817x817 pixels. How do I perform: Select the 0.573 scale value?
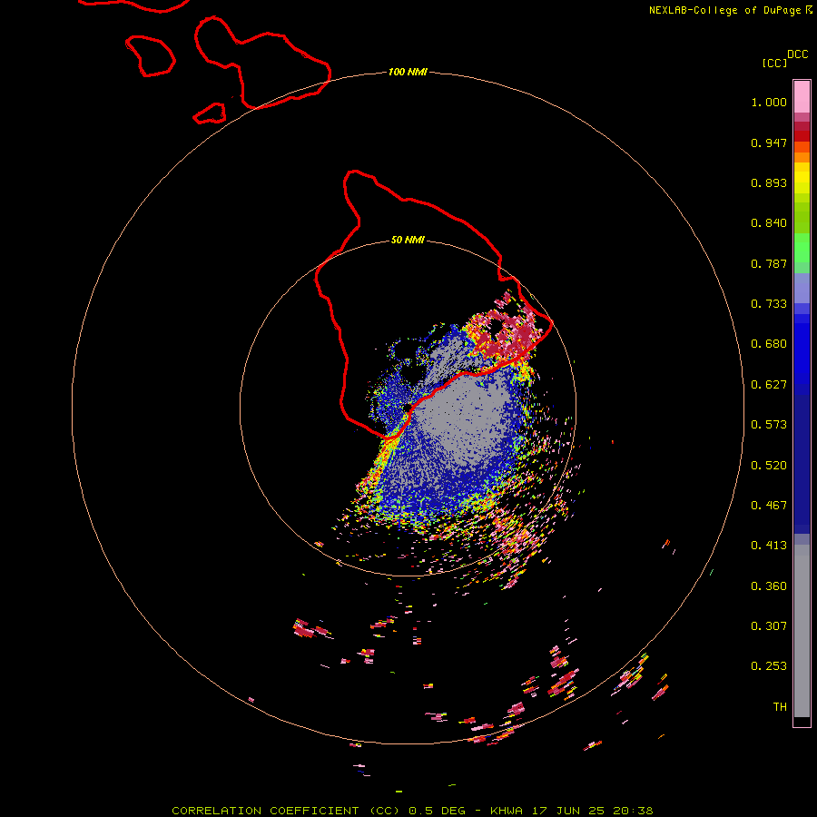[769, 425]
